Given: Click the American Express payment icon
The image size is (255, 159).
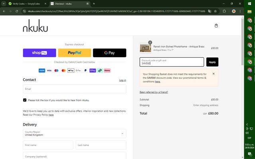Looking at the screenshot, I should [x=42, y=70].
